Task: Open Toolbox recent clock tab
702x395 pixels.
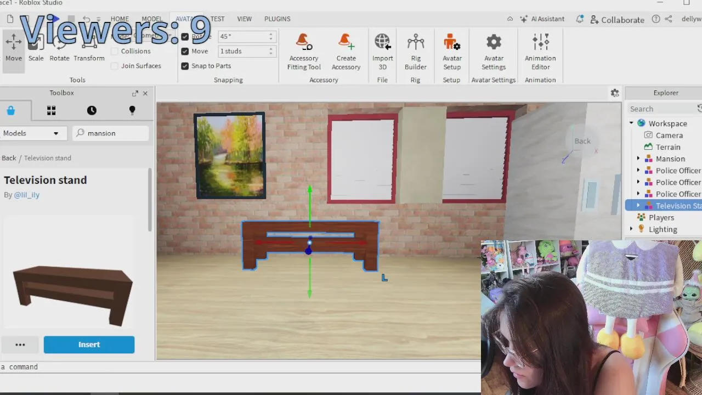Action: tap(92, 110)
